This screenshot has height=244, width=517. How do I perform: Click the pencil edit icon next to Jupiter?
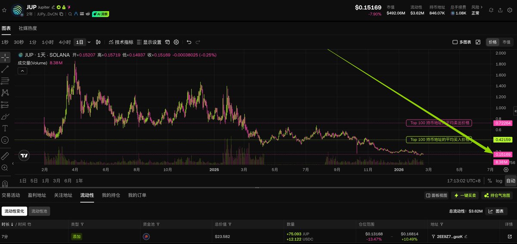coord(53,7)
